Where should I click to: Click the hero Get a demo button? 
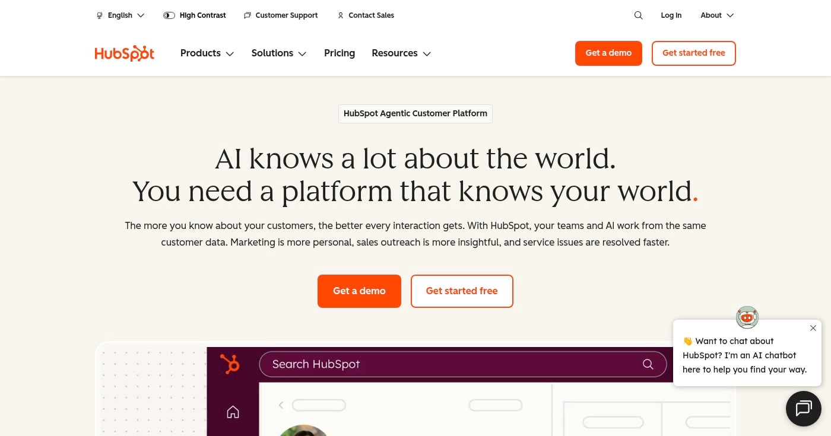click(359, 291)
